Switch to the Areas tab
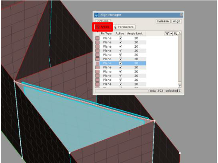 tap(103, 27)
